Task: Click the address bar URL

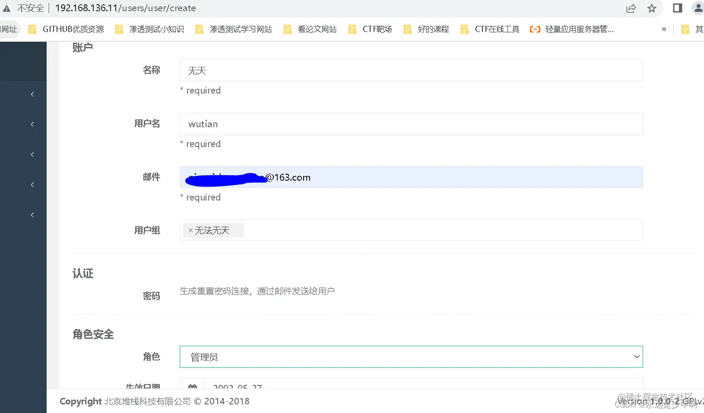Action: click(x=126, y=8)
